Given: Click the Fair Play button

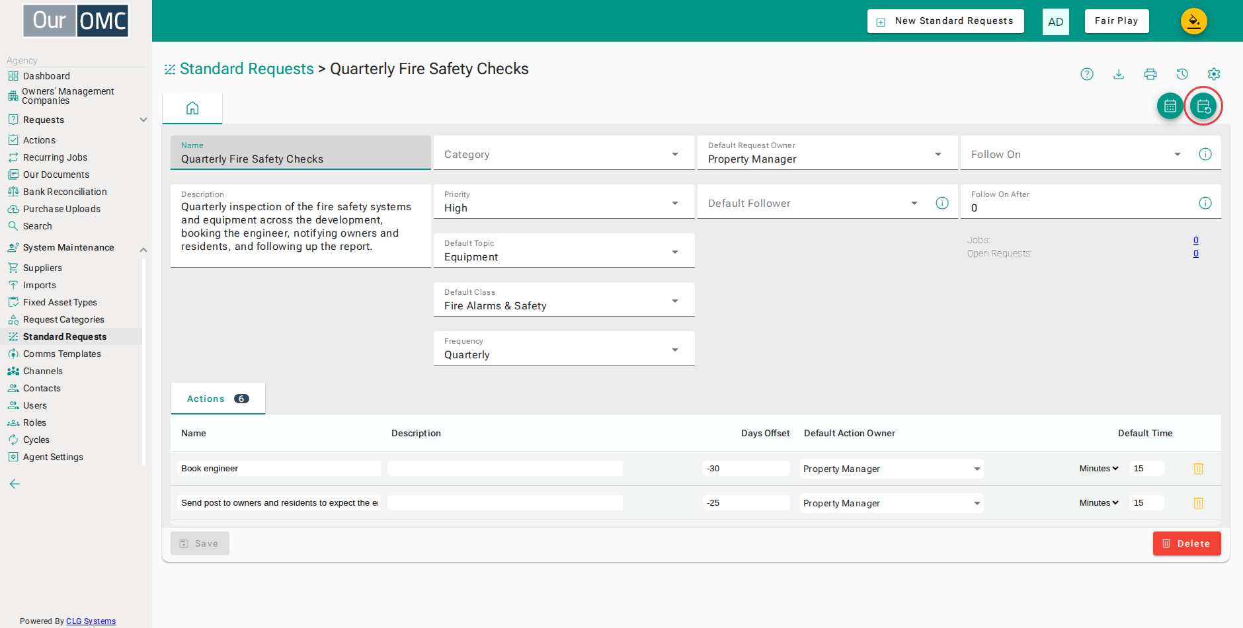Looking at the screenshot, I should 1117,21.
